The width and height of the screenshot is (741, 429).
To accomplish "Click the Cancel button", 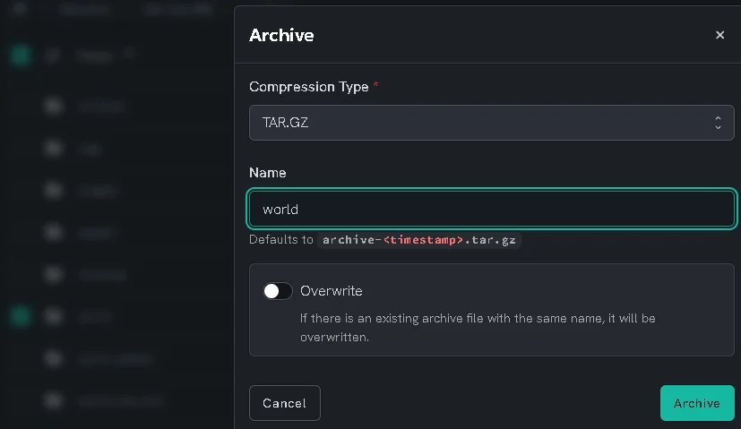I will [285, 403].
